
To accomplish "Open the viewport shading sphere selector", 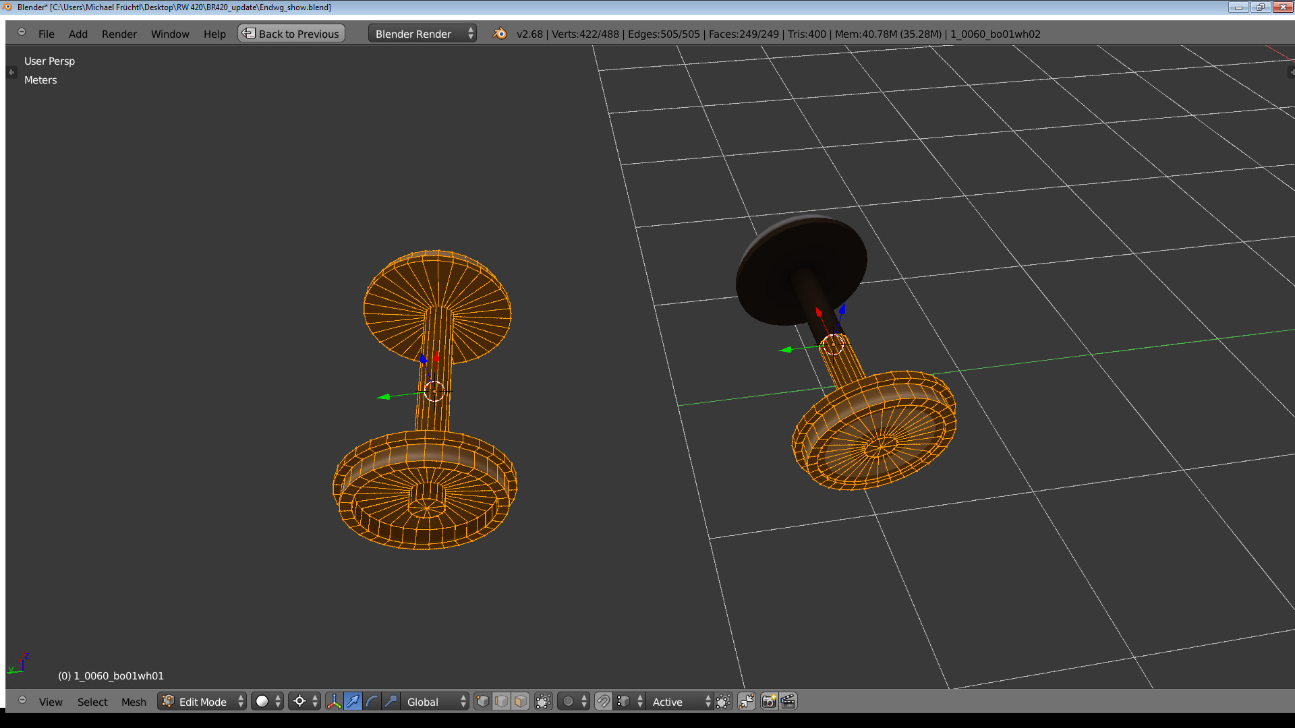I will [267, 702].
